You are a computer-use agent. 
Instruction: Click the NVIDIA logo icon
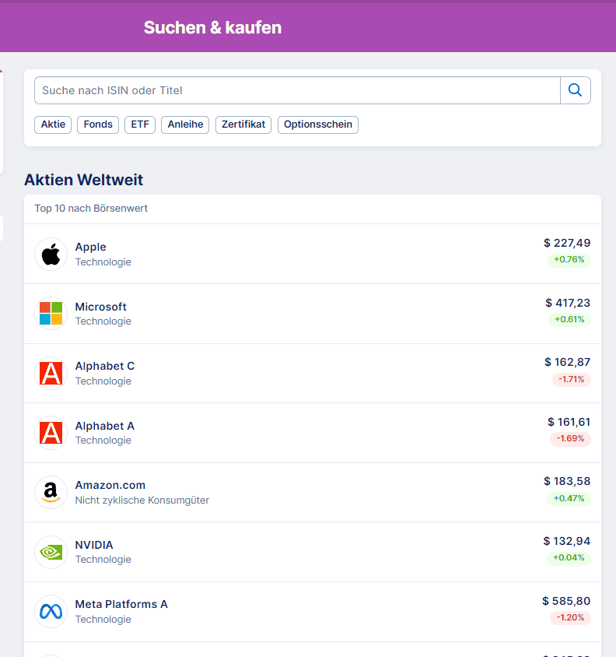(x=51, y=552)
